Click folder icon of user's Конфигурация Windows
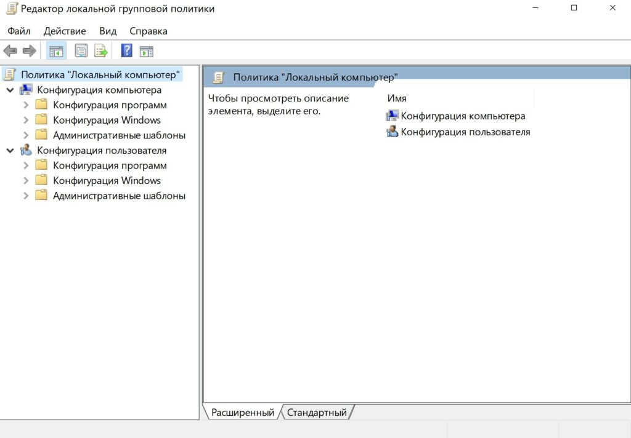Viewport: 631px width, 438px height. click(41, 180)
